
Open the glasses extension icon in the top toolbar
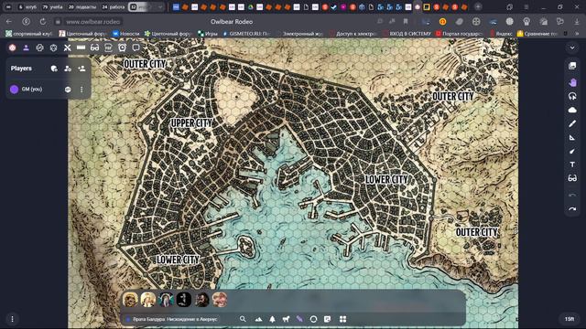[94, 48]
